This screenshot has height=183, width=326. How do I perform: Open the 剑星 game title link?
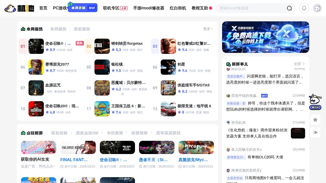pos(181,64)
